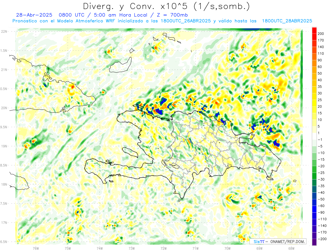327x252 pixels.
Task: Click the '69W' longitude label
Action: 259,248
